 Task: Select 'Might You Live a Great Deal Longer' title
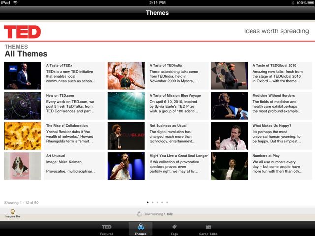[x=179, y=156]
